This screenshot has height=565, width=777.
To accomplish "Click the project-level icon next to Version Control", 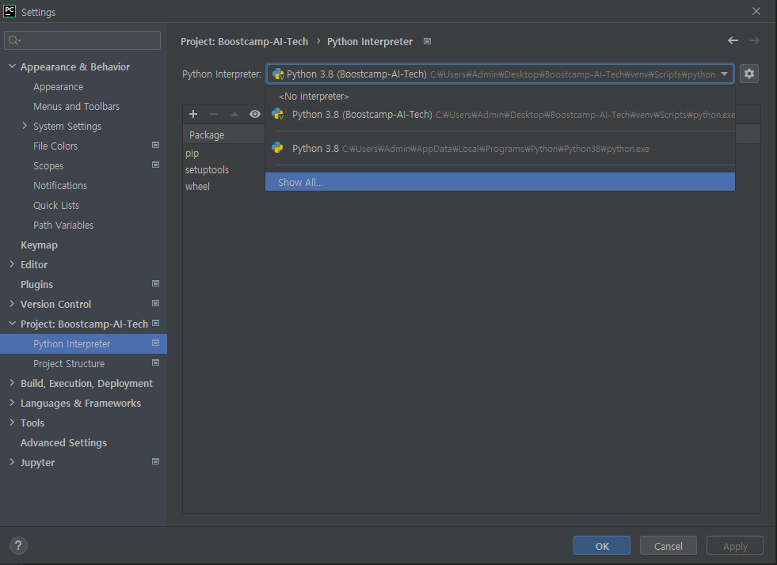I will (x=155, y=303).
